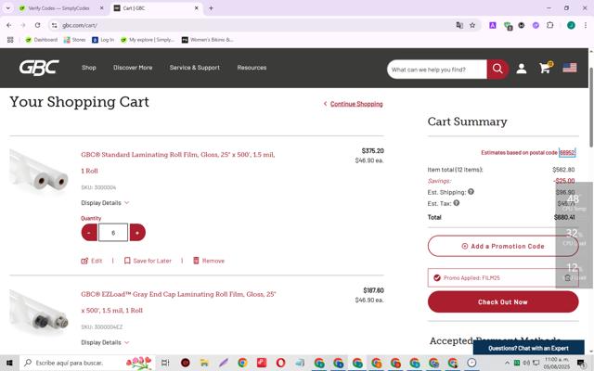
Task: Open the Log In bookmark
Action: coord(103,40)
